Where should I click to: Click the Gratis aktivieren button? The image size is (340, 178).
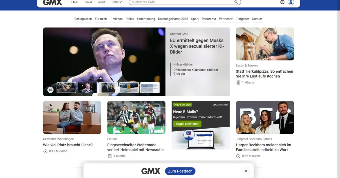click(x=187, y=124)
